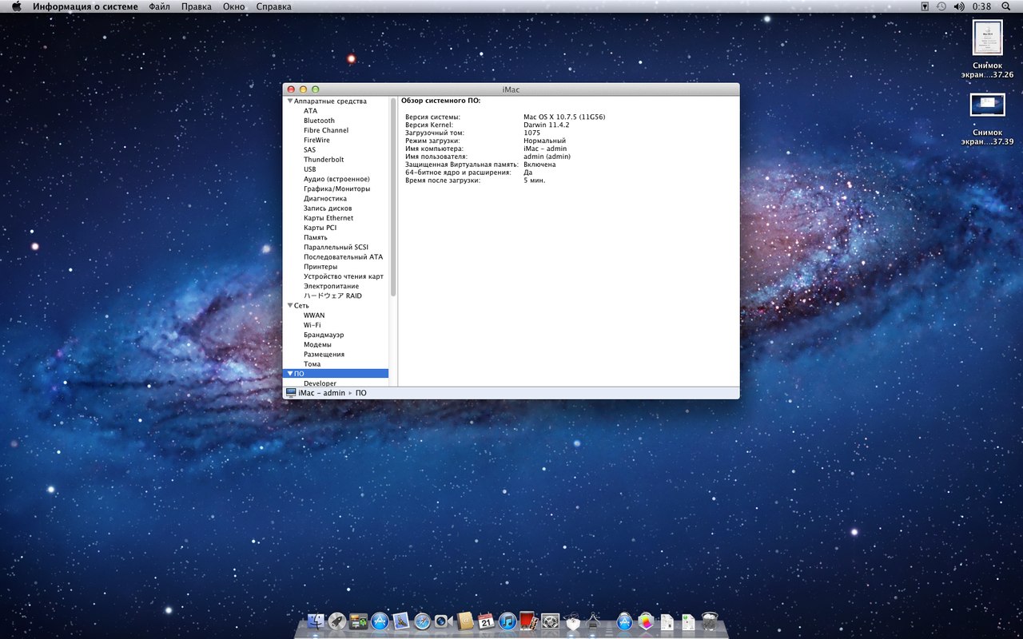Click the computer icon in path bar
The image size is (1023, 639).
[291, 393]
